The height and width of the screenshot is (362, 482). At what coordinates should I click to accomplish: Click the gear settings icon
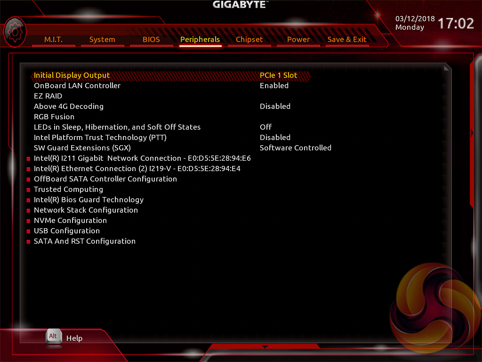(15, 32)
